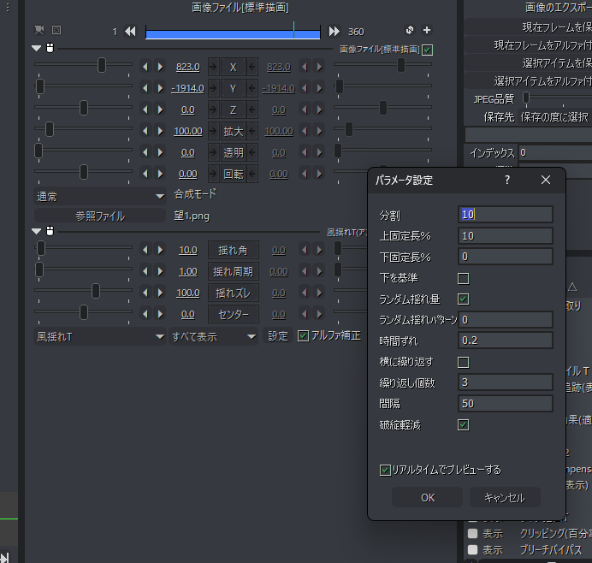Click the left decrement arrow for X value

click(145, 67)
